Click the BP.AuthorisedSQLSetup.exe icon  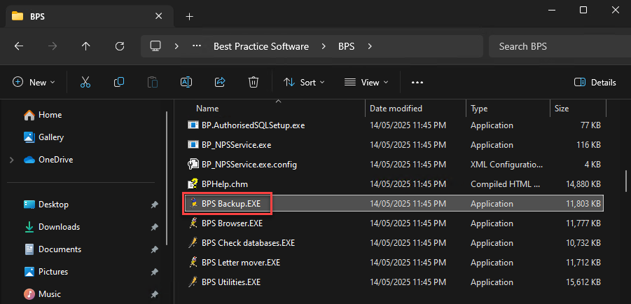(193, 125)
